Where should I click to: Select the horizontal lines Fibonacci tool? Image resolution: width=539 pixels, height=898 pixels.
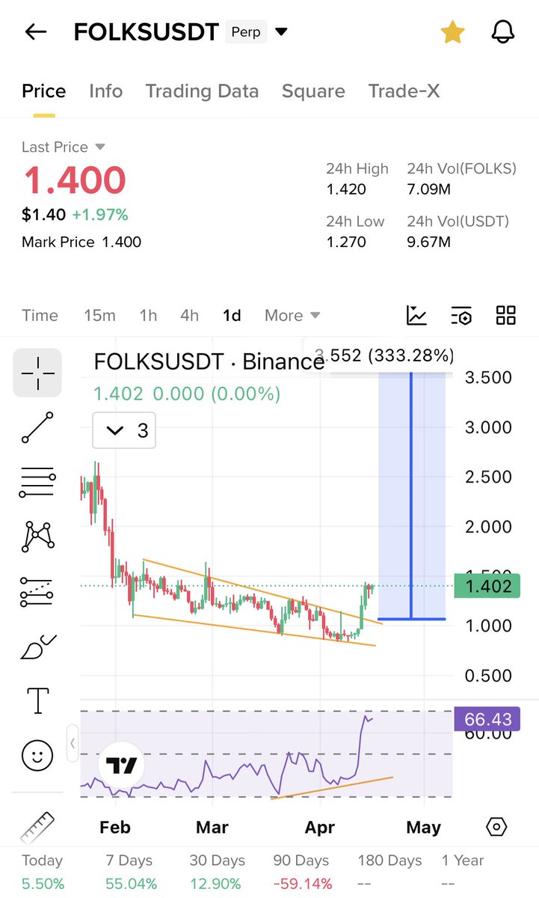coord(37,482)
